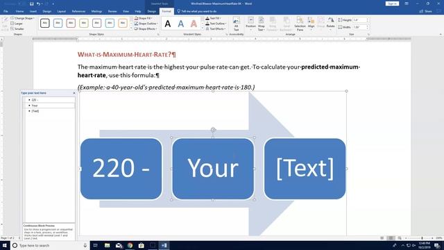
Task: Switch to the View ribbon tab
Action: point(126,11)
